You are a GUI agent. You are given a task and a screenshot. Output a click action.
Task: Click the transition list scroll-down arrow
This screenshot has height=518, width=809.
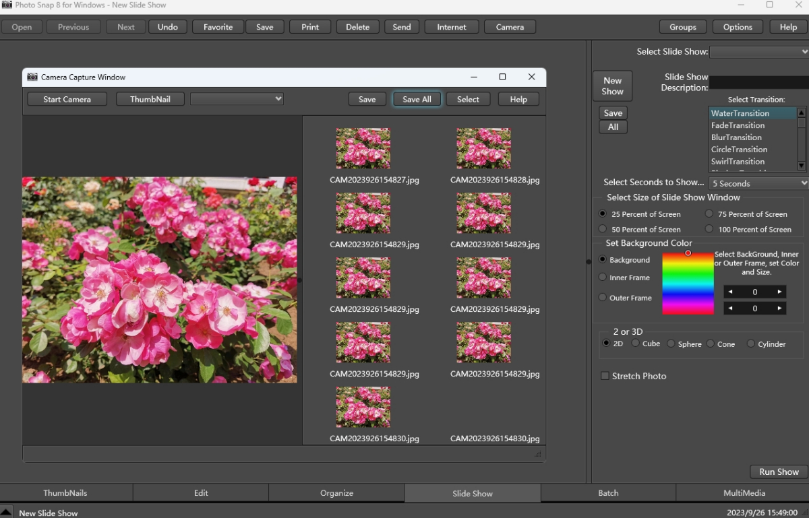(x=802, y=165)
